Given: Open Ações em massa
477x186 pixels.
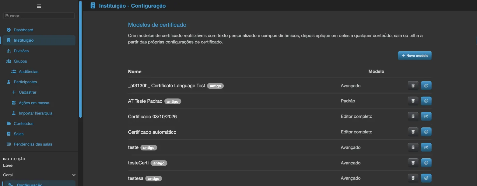Looking at the screenshot, I should [34, 103].
